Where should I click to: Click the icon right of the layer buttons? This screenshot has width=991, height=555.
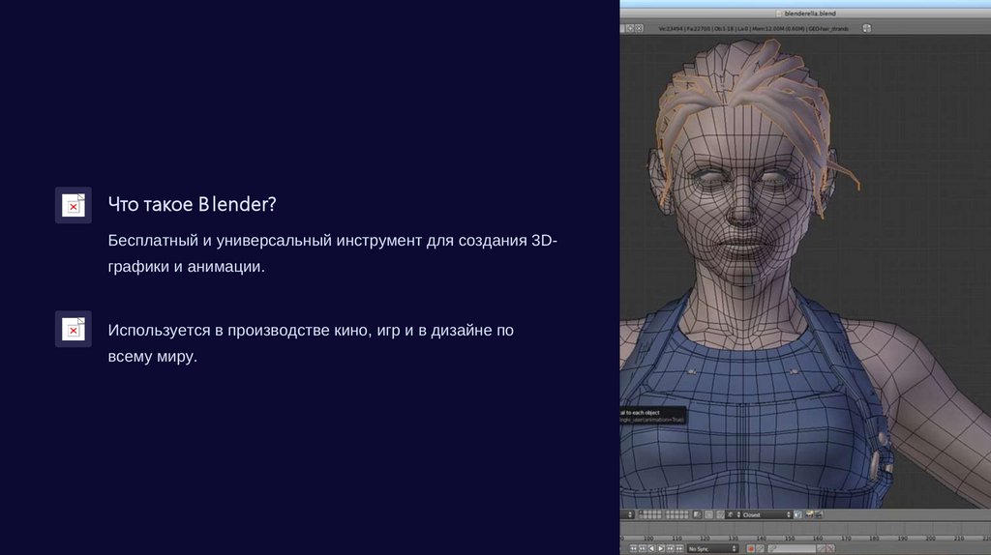pos(697,514)
